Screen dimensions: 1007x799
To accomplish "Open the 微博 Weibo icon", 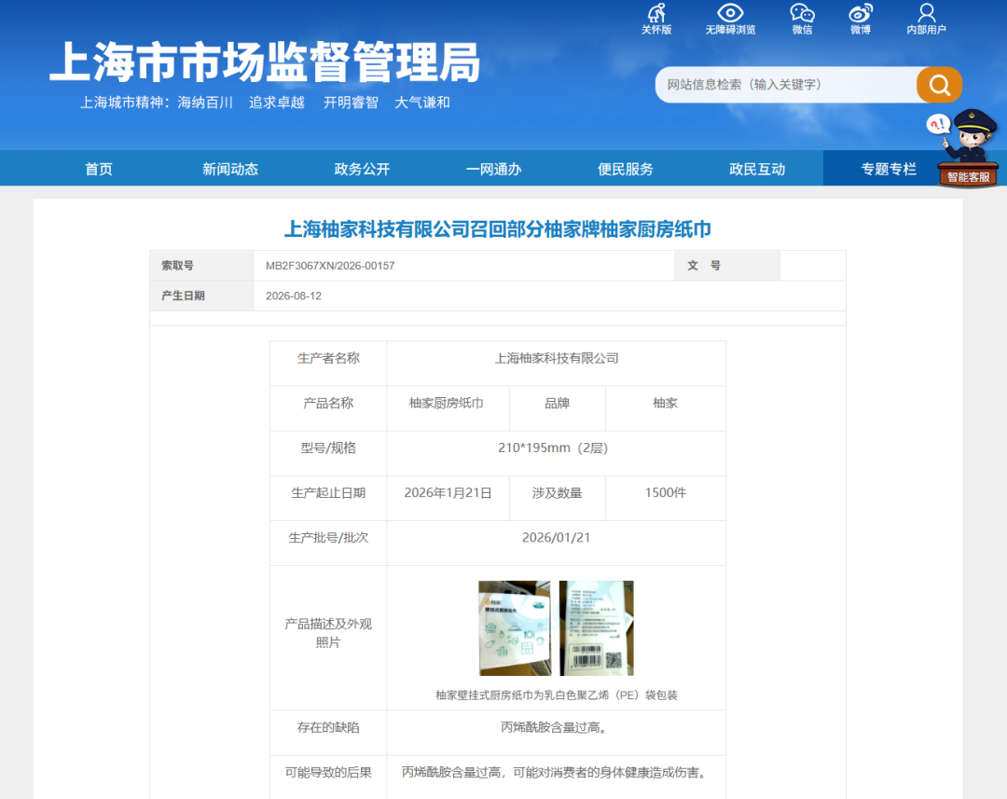I will [x=861, y=19].
